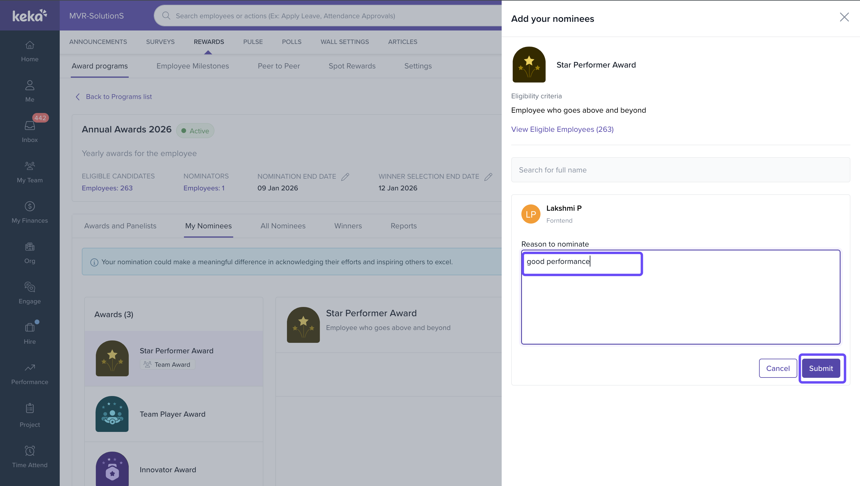860x486 pixels.
Task: Submit the nomination
Action: point(821,368)
